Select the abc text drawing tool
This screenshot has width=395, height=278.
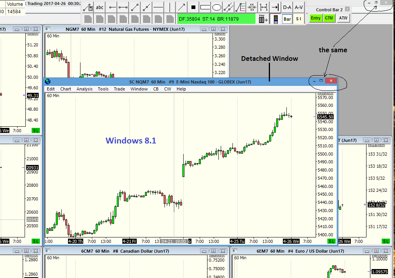coord(100,7)
